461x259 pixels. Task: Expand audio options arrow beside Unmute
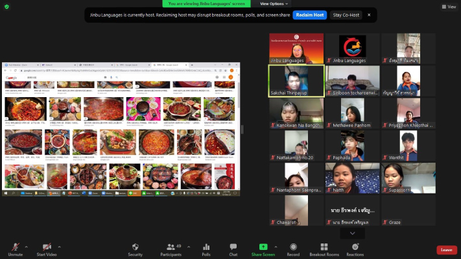(x=26, y=246)
